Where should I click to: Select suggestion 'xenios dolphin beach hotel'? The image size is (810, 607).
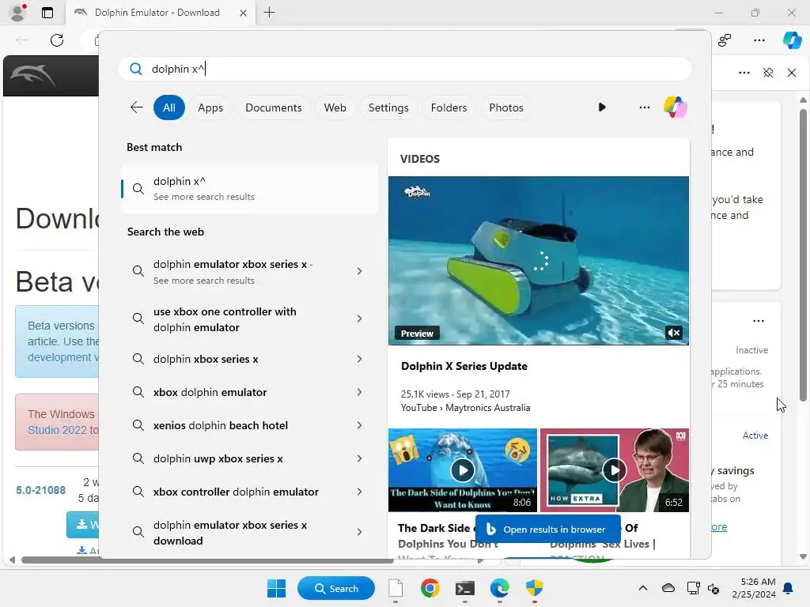click(221, 425)
